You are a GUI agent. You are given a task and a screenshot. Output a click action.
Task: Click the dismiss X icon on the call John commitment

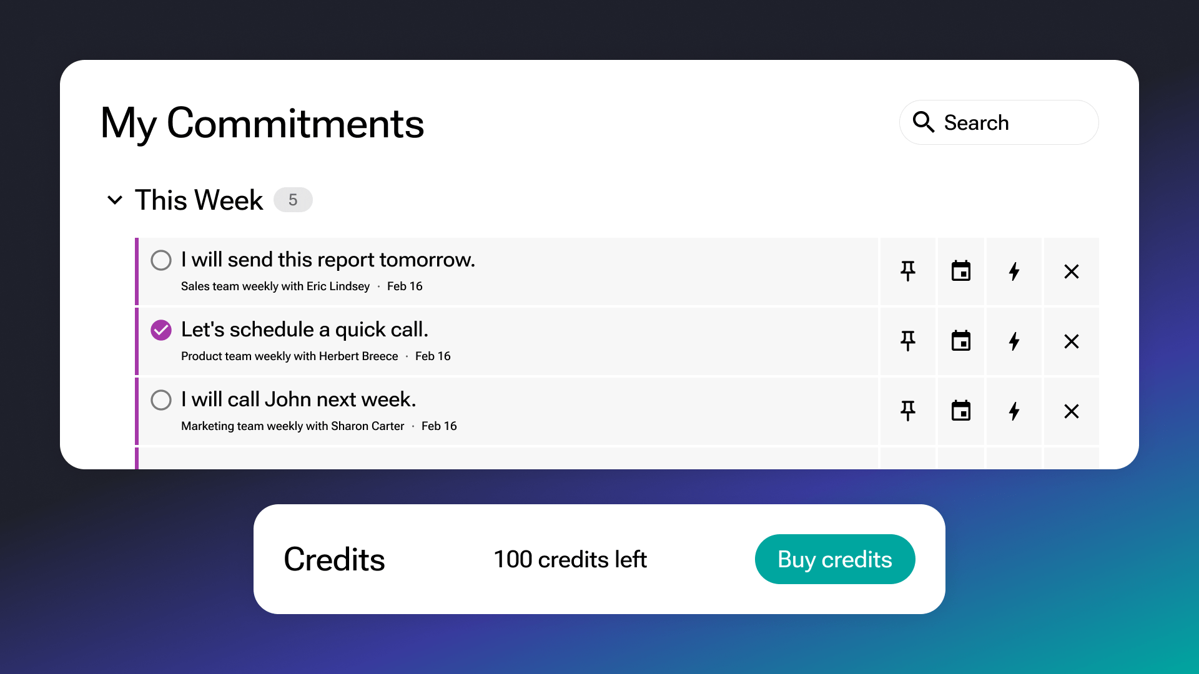[x=1070, y=411]
